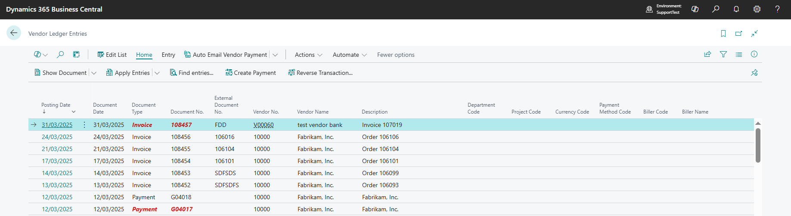Screen dimensions: 791x216
Task: Select document number G04017 cell
Action: click(x=182, y=209)
